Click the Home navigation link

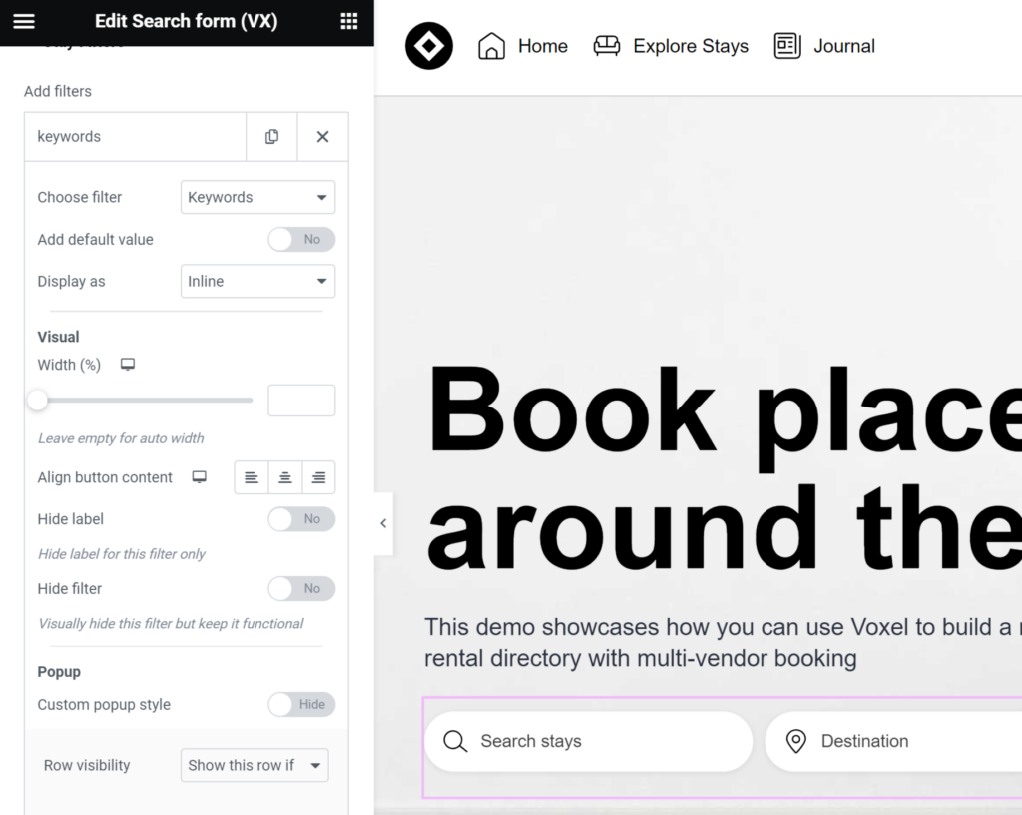coord(522,46)
